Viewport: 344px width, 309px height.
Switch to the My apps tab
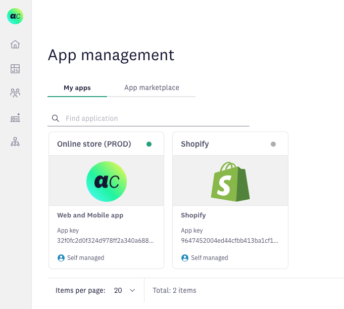click(x=77, y=88)
